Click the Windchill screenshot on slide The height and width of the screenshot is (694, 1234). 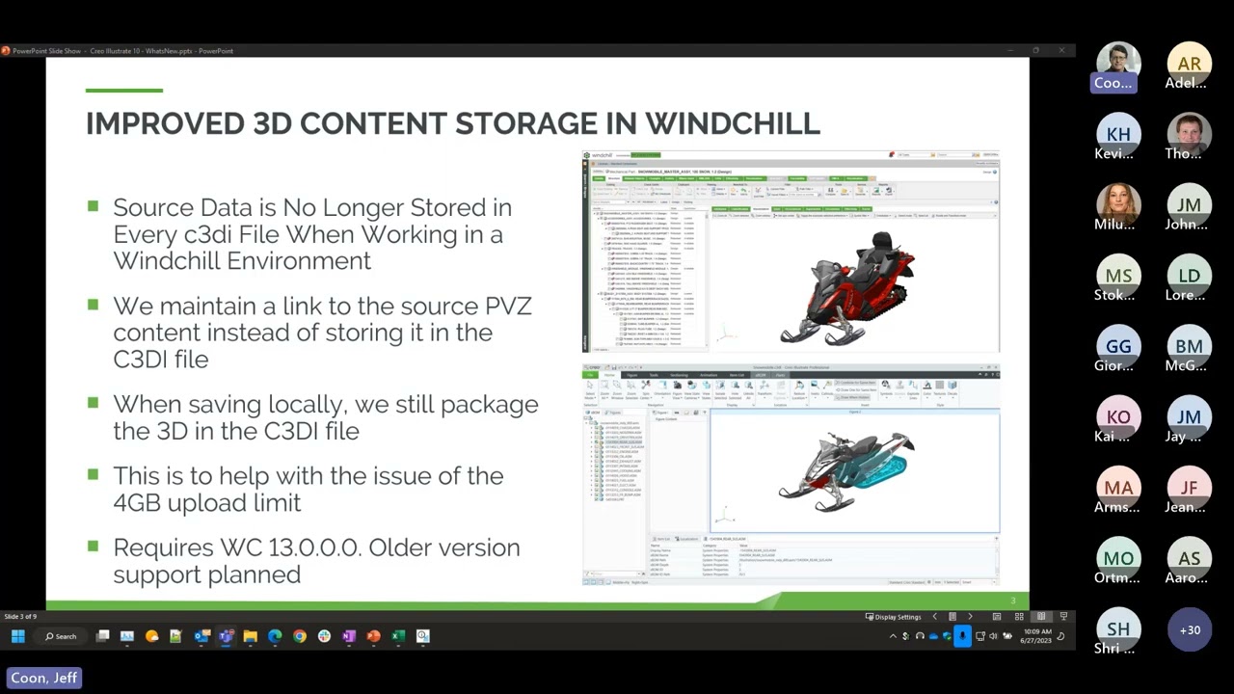pos(791,252)
